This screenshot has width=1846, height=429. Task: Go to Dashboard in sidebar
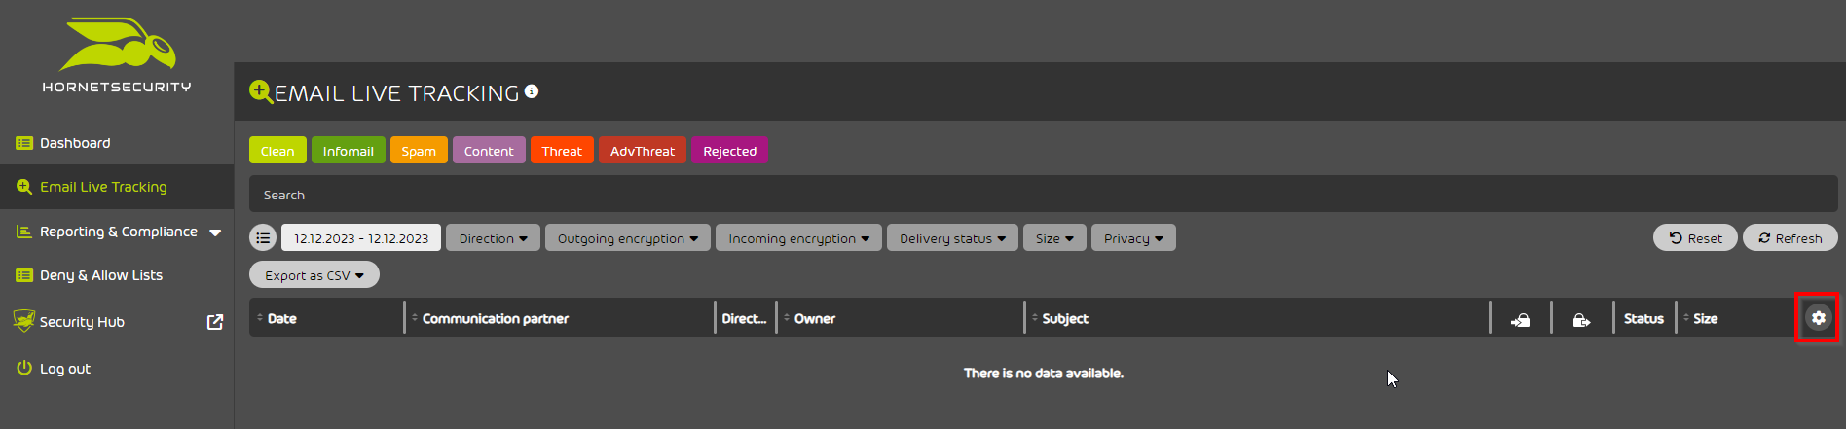click(75, 143)
